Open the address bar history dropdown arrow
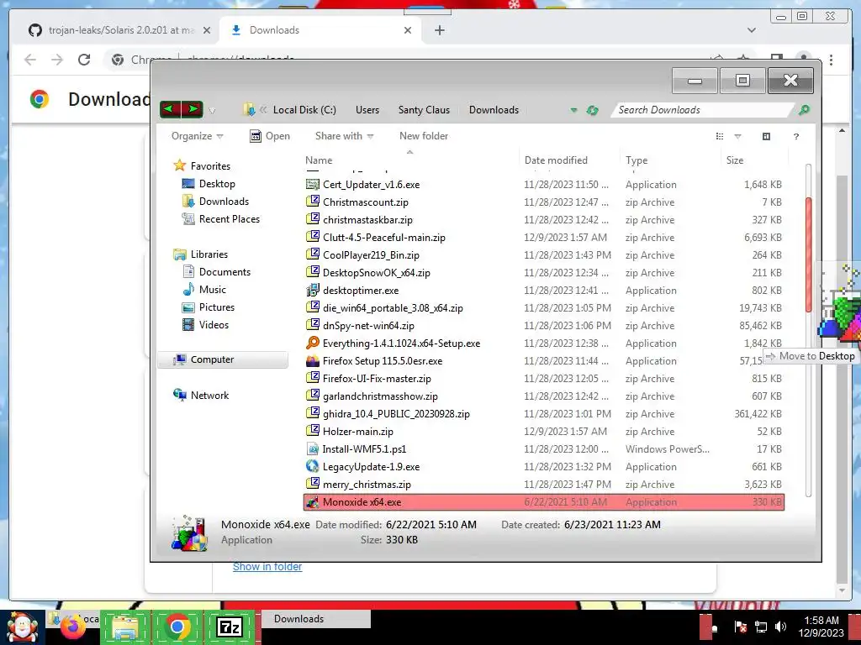Viewport: 861px width, 645px height. pos(573,110)
